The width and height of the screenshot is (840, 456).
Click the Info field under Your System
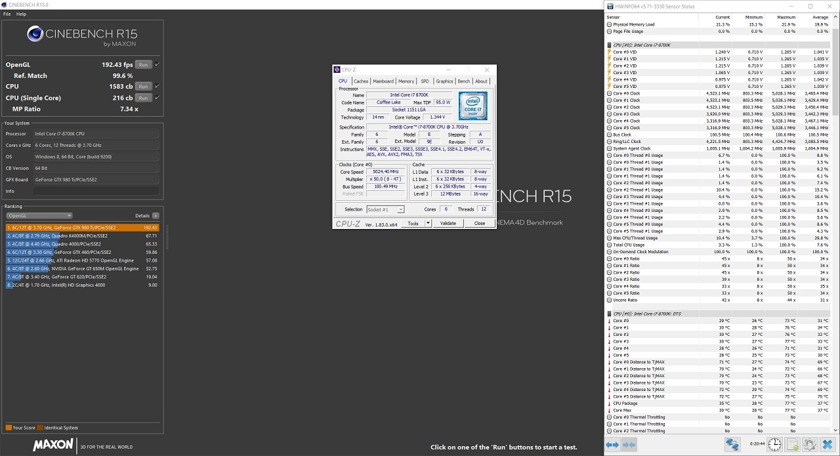coord(96,191)
